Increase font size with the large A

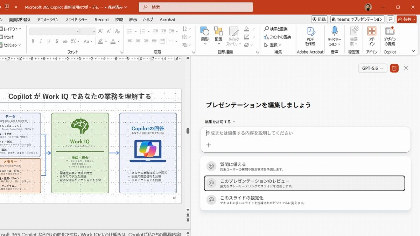tap(101, 31)
